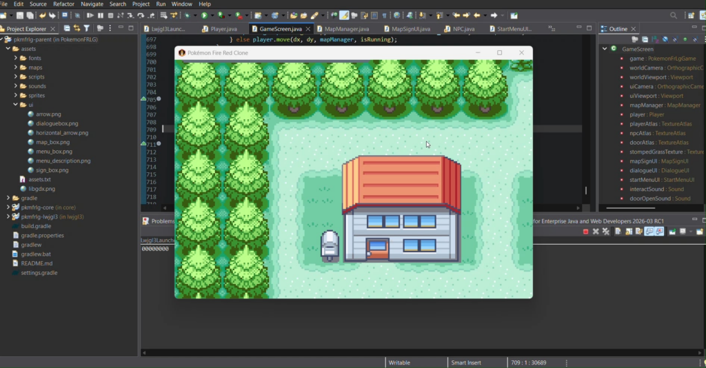Select README.md file

[37, 263]
